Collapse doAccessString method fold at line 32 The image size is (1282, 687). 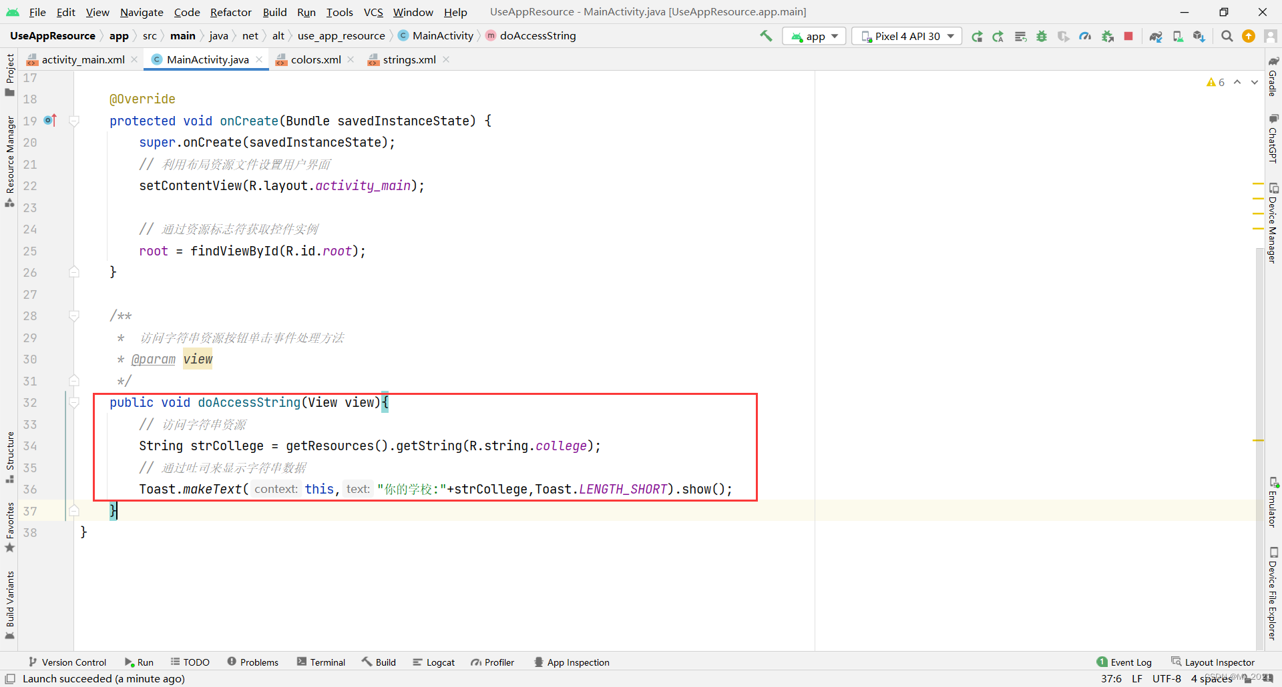tap(74, 402)
